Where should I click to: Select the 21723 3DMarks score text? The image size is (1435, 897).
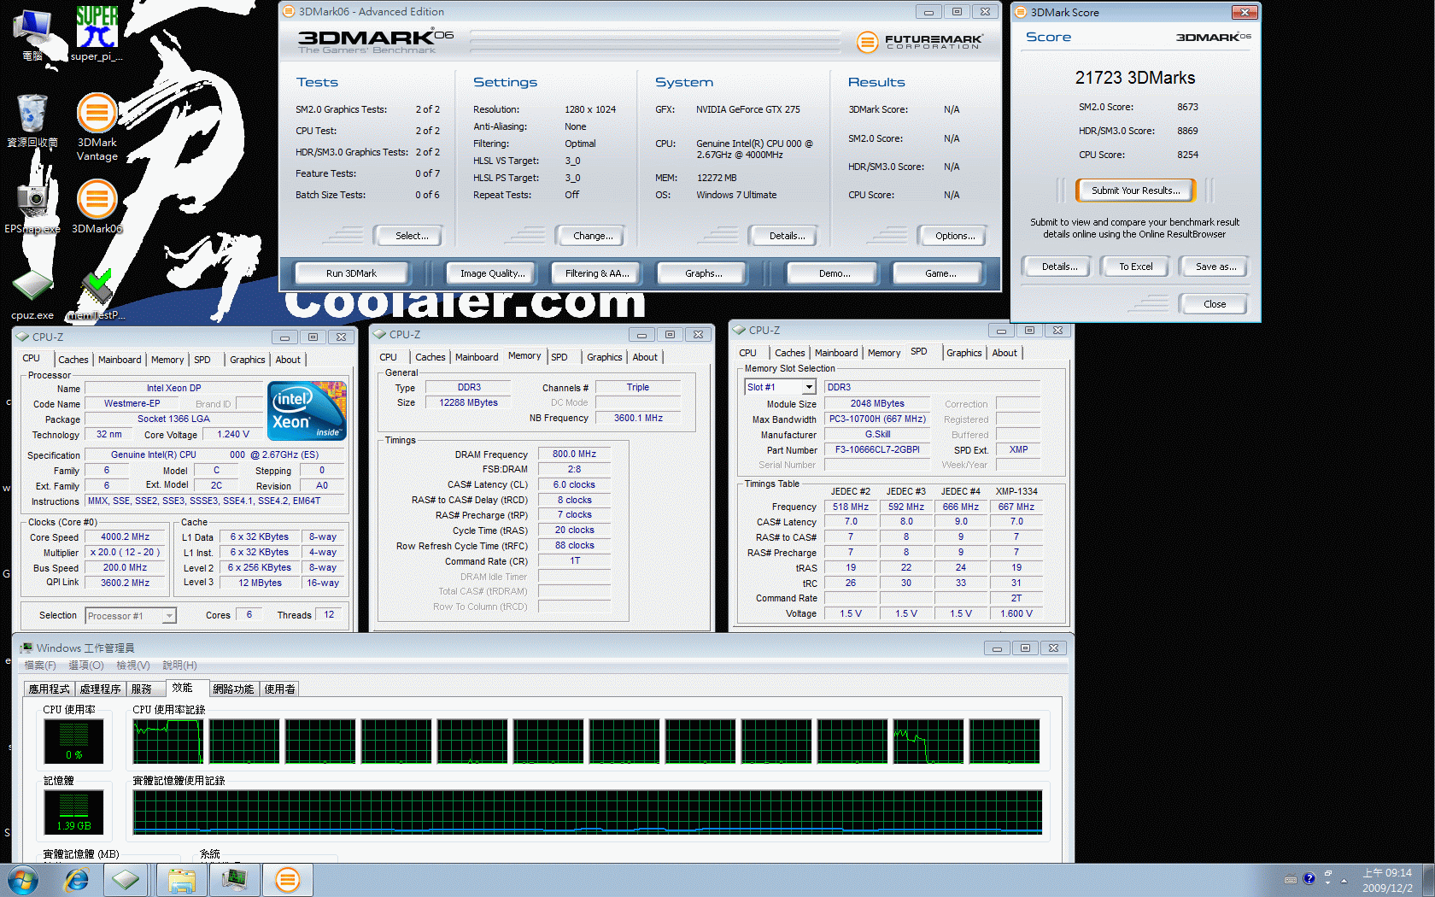[1135, 78]
